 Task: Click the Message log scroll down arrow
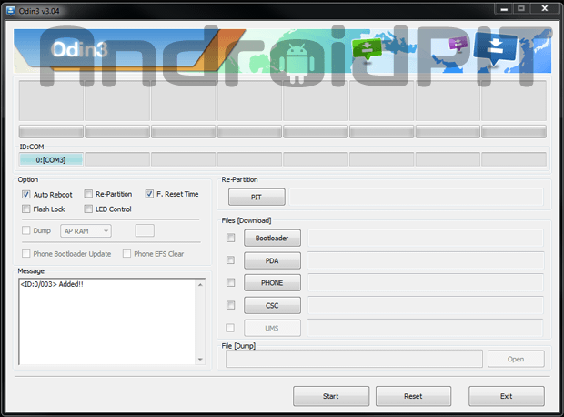click(x=200, y=359)
